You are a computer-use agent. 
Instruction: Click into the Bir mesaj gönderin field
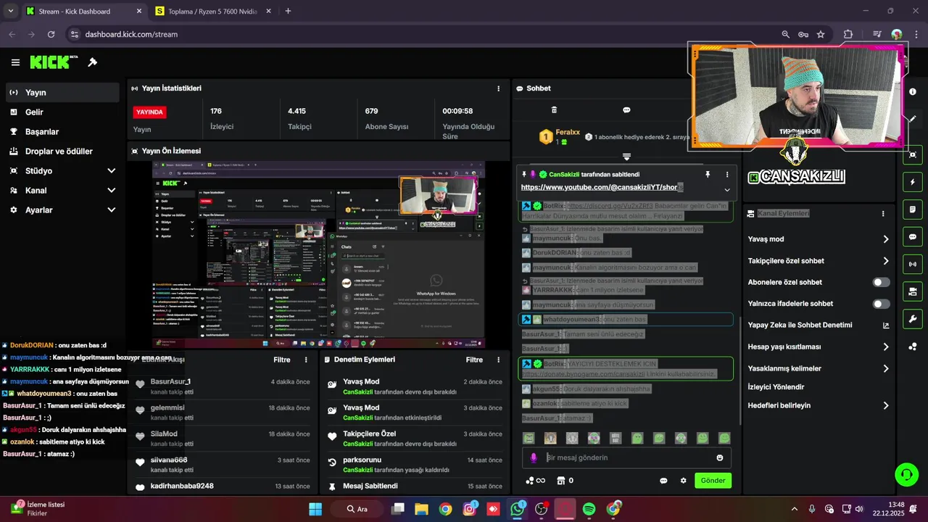tap(626, 457)
